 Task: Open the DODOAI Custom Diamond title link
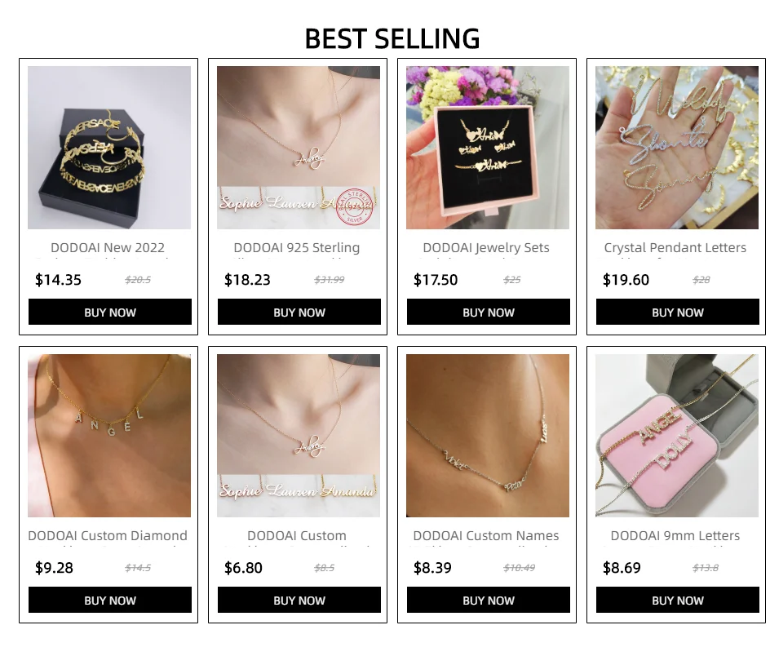click(x=108, y=535)
